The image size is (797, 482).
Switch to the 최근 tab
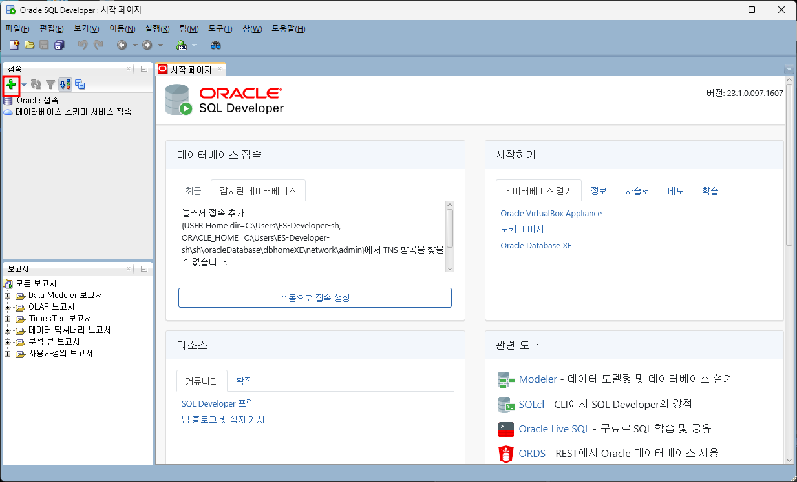[193, 191]
